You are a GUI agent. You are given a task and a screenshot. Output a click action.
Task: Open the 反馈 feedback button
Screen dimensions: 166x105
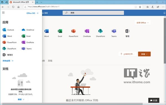point(154,100)
